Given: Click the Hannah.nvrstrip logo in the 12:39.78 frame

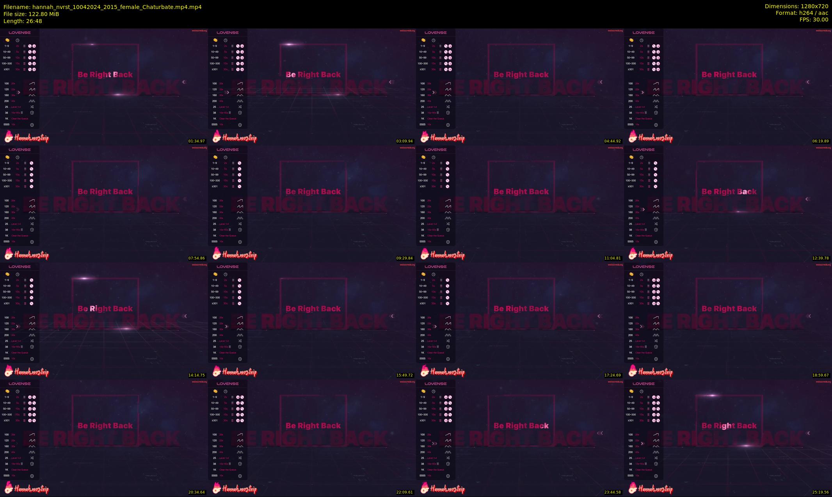Looking at the screenshot, I should pyautogui.click(x=651, y=255).
